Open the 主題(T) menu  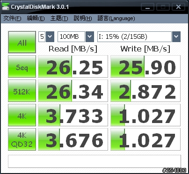click(59, 18)
